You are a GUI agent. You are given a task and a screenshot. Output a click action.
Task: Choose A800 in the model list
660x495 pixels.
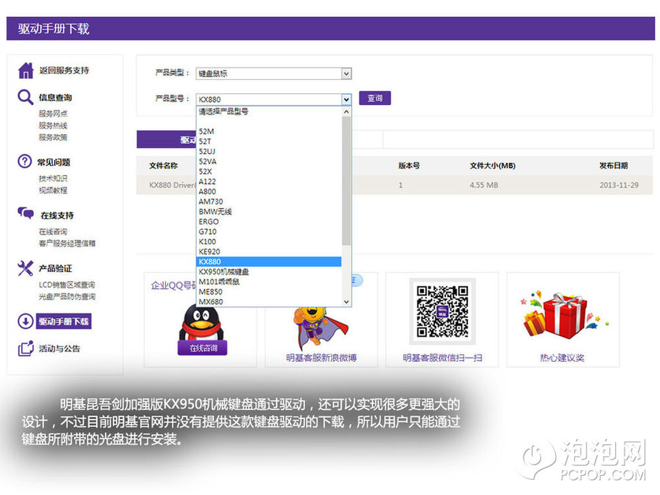pos(269,191)
